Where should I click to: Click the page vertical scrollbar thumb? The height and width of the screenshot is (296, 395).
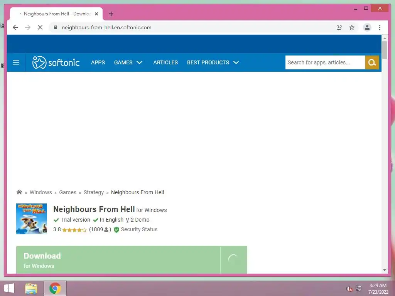tap(385, 50)
